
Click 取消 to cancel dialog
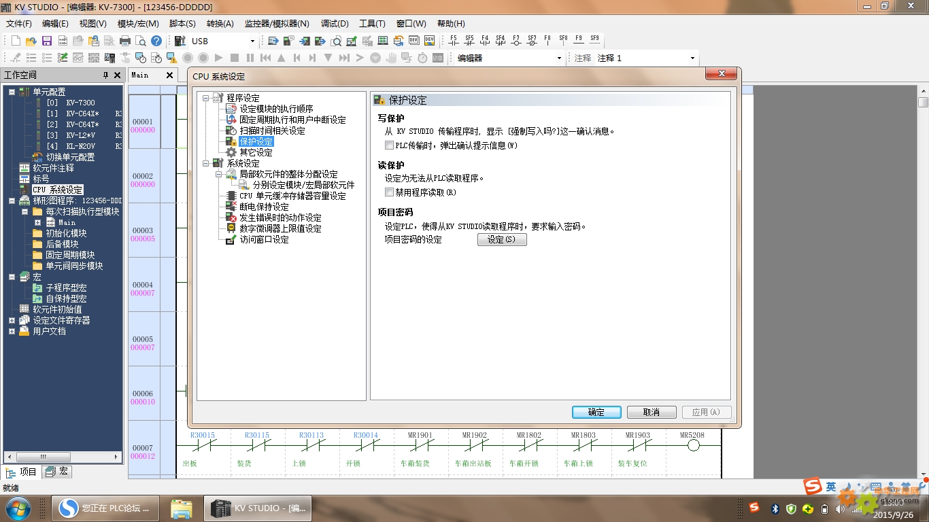tap(652, 412)
